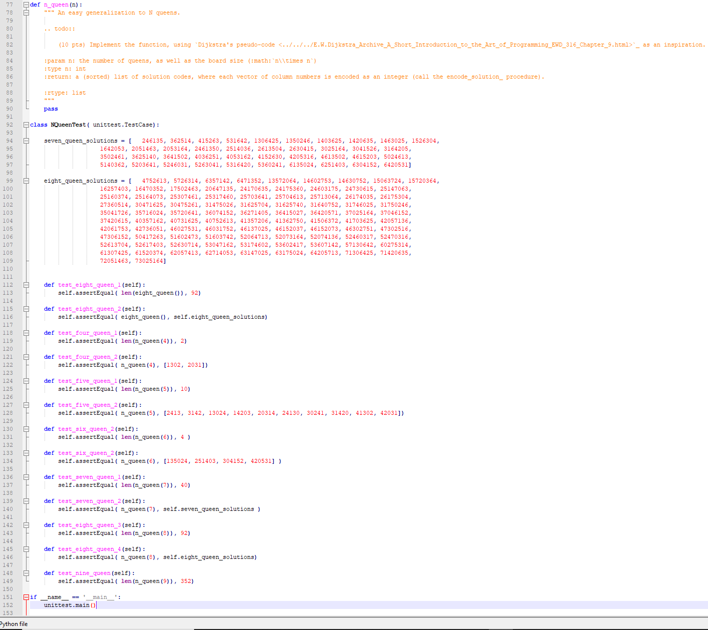Click line number 110 in the margin

coord(8,269)
